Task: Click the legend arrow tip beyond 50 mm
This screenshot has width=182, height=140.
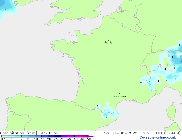Action: [x=91, y=136]
